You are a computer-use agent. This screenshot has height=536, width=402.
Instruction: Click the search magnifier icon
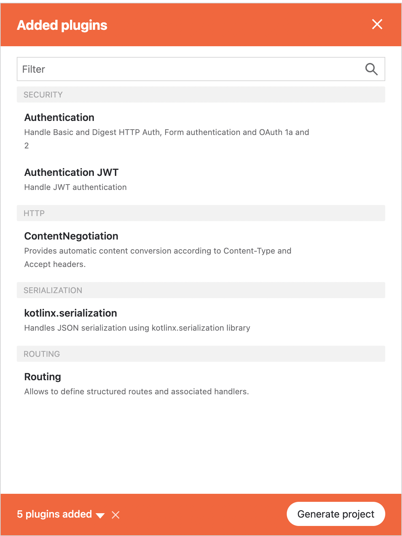point(371,69)
